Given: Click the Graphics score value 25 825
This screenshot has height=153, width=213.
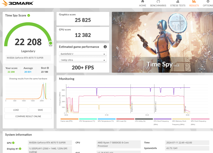Looking at the screenshot, I should (83, 20).
